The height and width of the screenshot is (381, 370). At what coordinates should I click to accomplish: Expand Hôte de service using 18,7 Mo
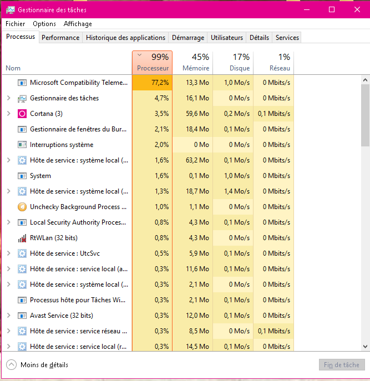click(9, 191)
